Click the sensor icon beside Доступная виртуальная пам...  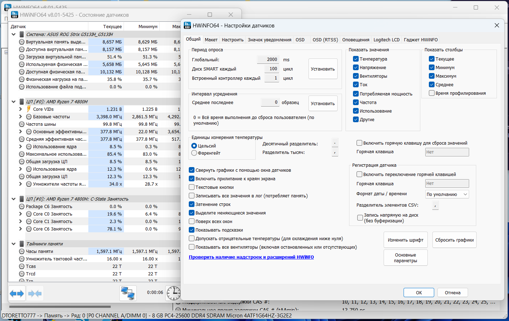coord(22,50)
